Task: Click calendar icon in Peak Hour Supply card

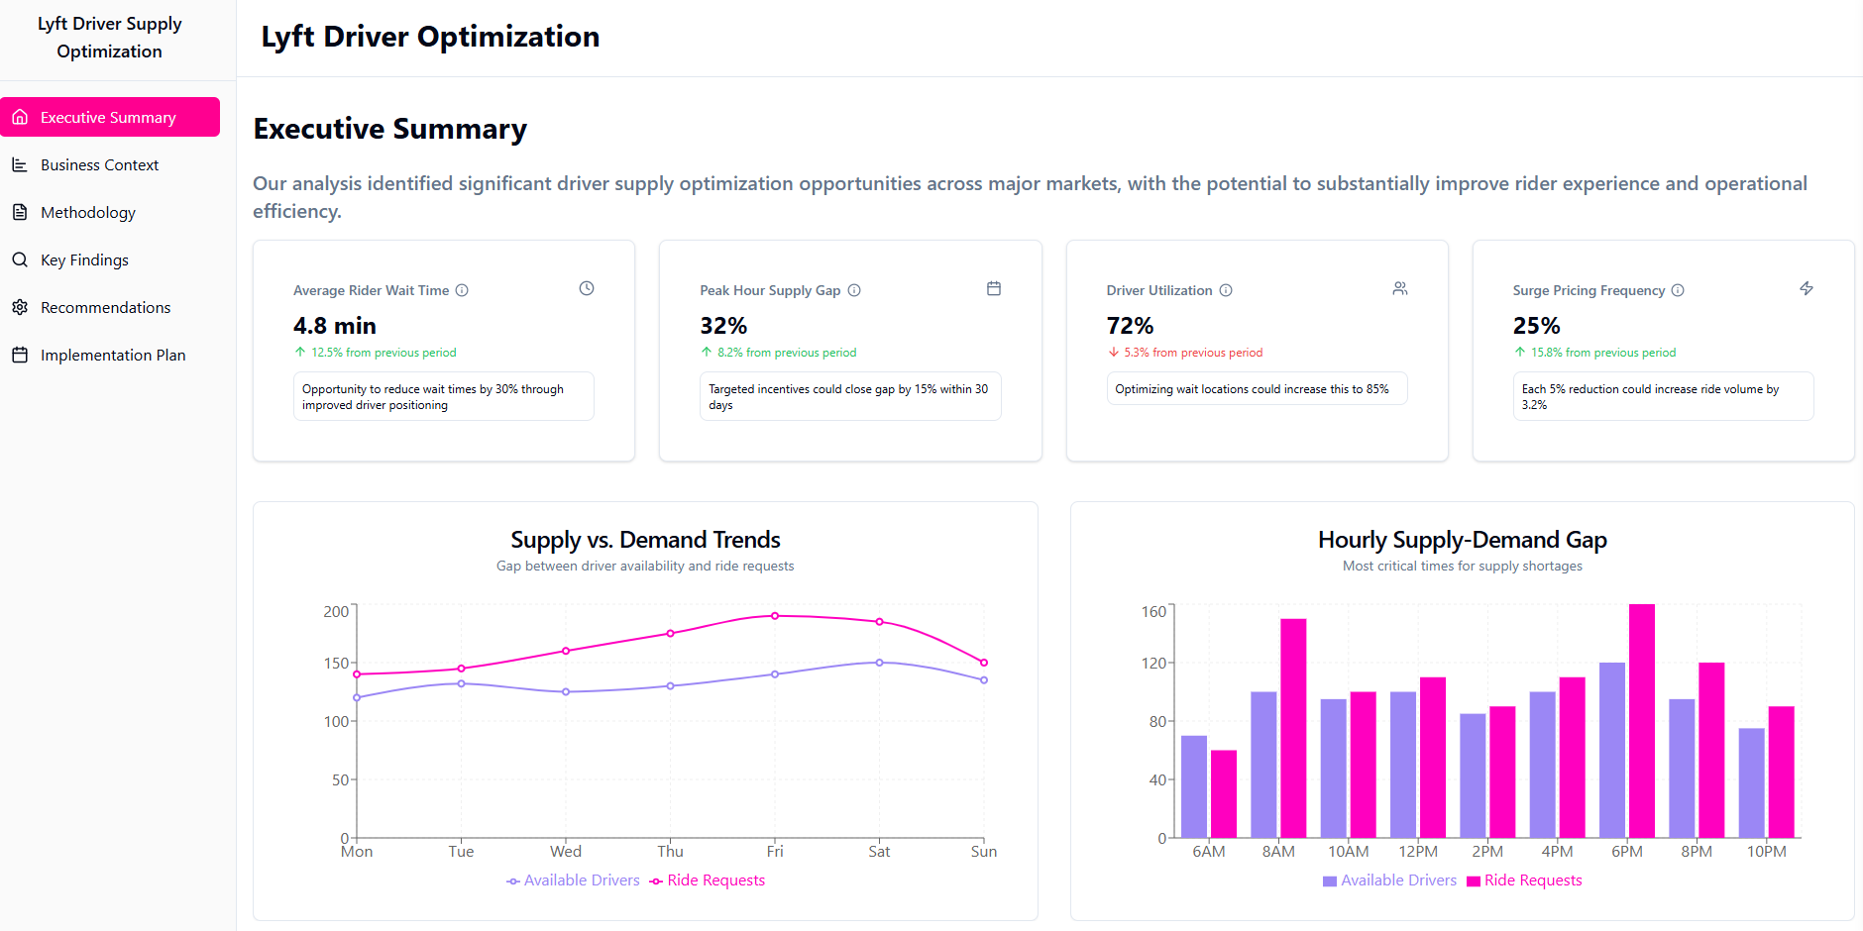Action: [x=994, y=288]
